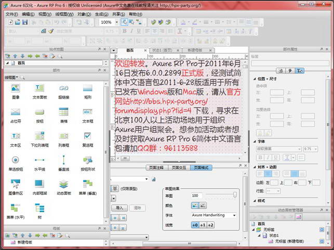334x250 pixels.
Task: Open the 生成(G) menu
Action: (101, 14)
